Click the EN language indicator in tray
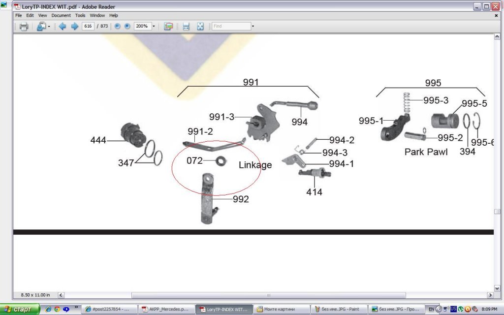Screen dimensions: 504x315 point(431,309)
